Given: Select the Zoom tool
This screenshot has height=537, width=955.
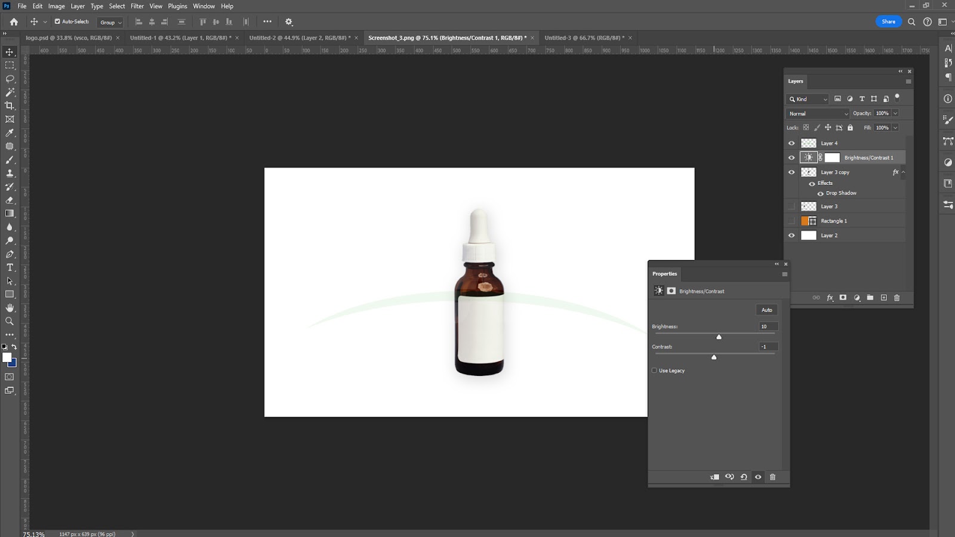Looking at the screenshot, I should [10, 321].
